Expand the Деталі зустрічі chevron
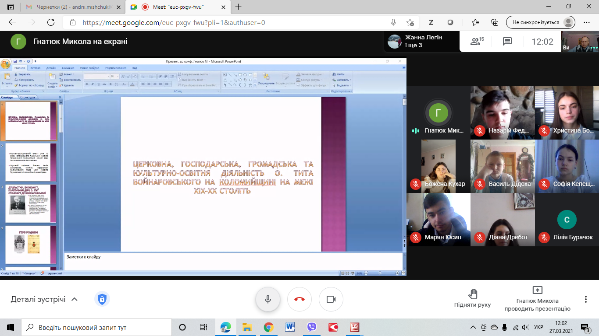The image size is (599, 336). point(75,299)
